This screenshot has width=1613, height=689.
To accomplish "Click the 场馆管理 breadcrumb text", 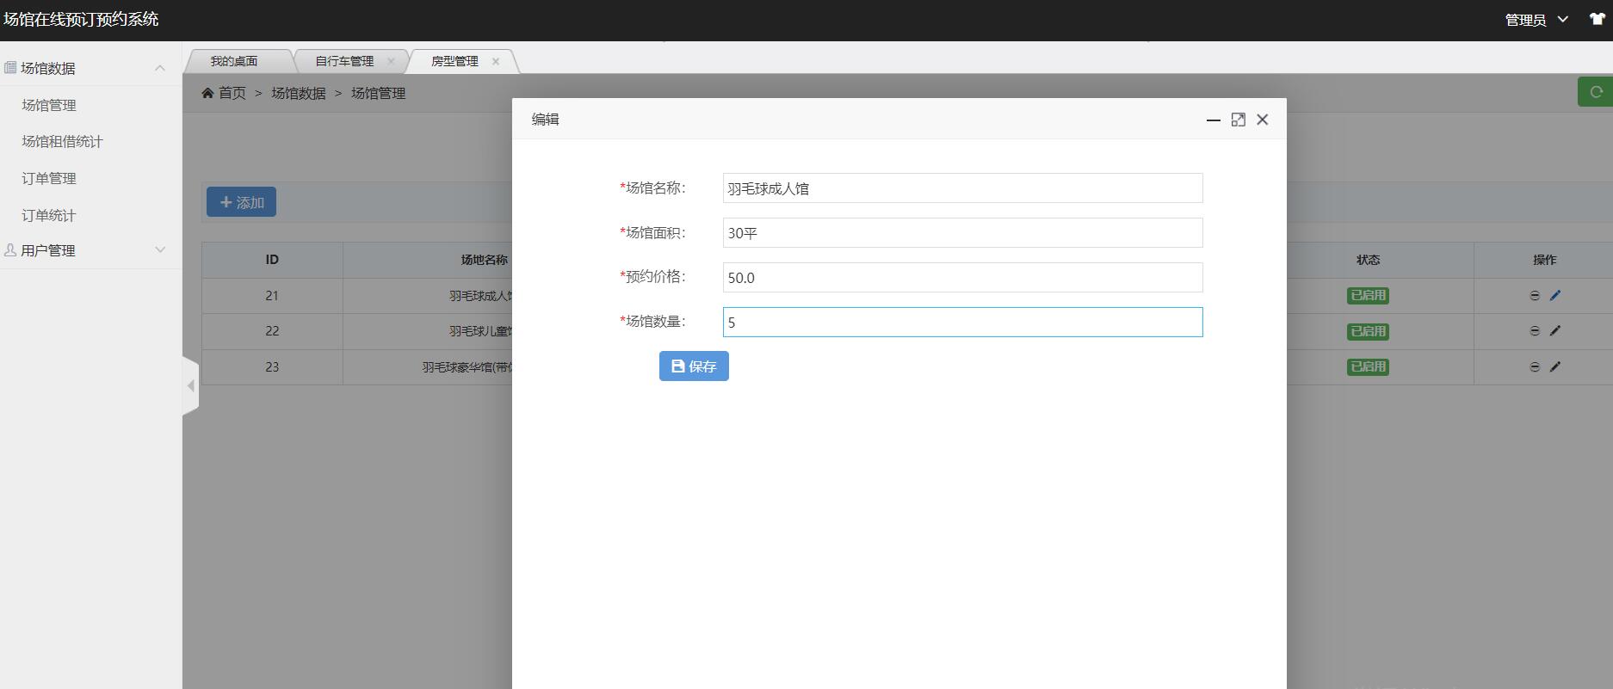I will (x=378, y=93).
